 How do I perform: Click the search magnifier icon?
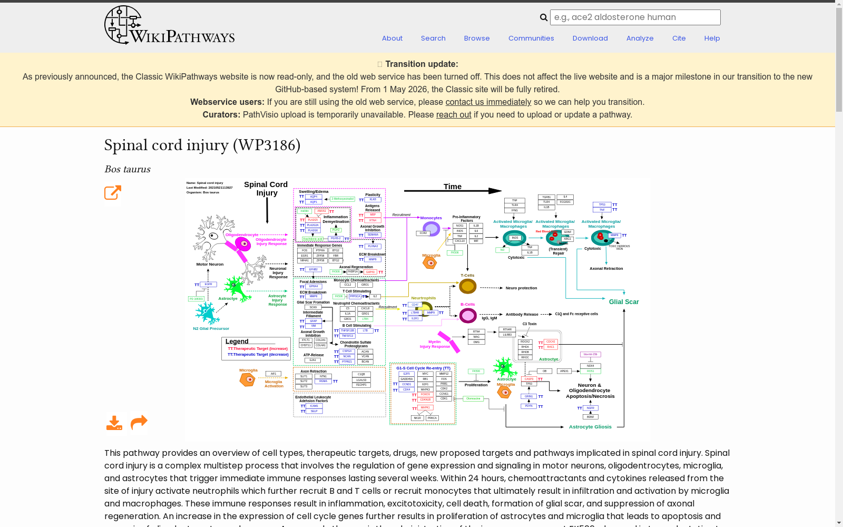click(x=544, y=17)
